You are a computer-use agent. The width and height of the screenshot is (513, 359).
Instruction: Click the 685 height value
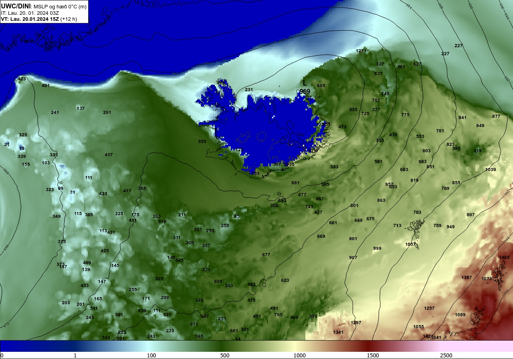[x=321, y=86]
